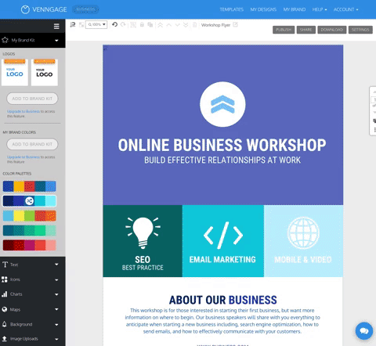Click the Publish button
Image resolution: width=376 pixels, height=346 pixels.
(x=284, y=30)
